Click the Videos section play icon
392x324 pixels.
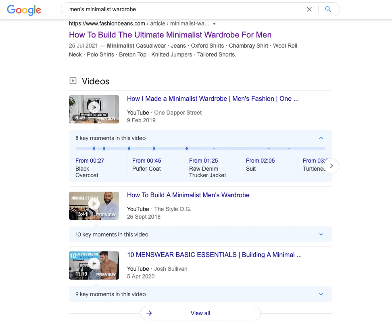73,81
